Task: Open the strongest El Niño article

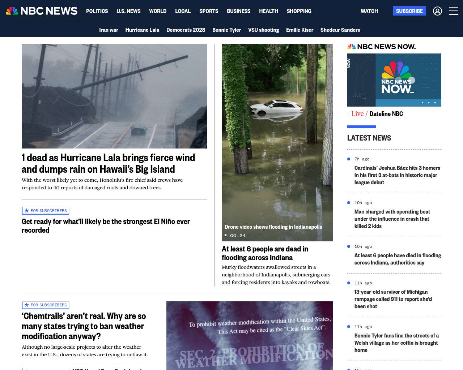Action: 106,226
